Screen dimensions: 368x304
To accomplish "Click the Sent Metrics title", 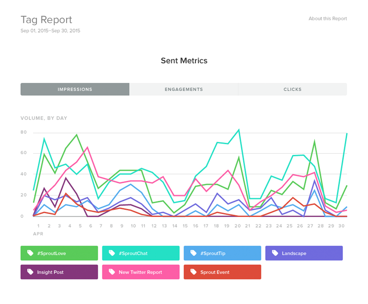I will [184, 61].
